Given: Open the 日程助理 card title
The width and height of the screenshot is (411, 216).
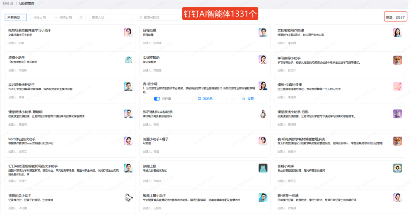Looking at the screenshot, I should tap(150, 30).
